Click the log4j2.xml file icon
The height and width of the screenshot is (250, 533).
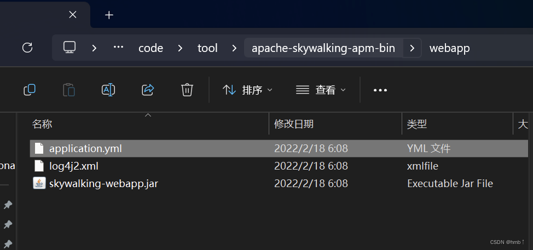pyautogui.click(x=39, y=166)
